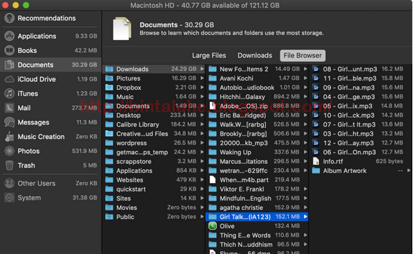The height and width of the screenshot is (254, 413).
Task: Select the Trash sidebar entry
Action: pyautogui.click(x=50, y=165)
